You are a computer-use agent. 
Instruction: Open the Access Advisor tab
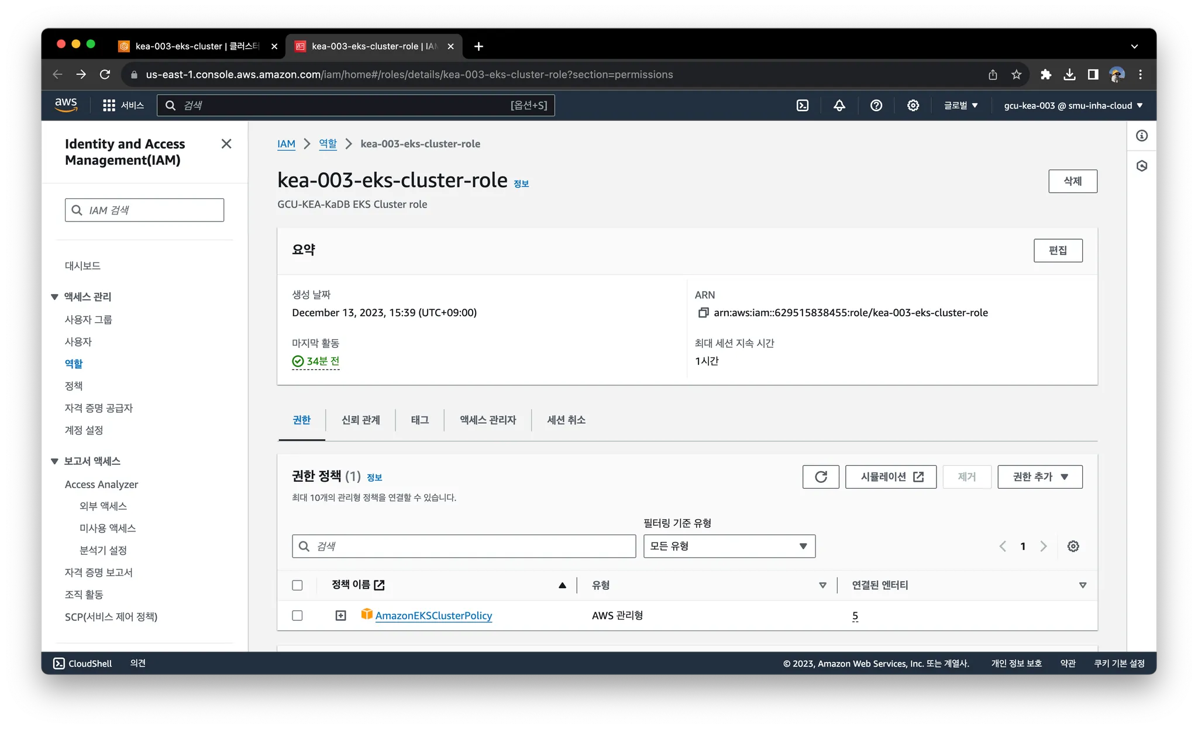pyautogui.click(x=488, y=420)
